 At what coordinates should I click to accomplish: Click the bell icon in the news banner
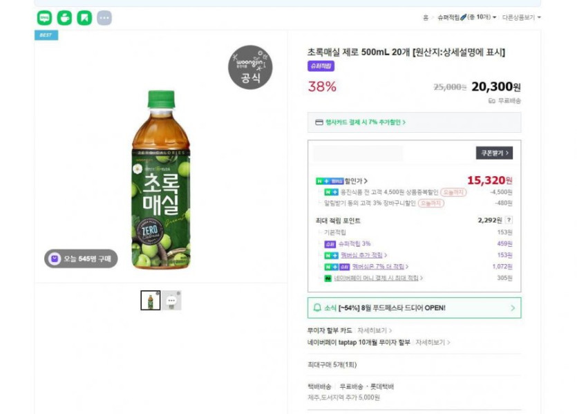(317, 308)
